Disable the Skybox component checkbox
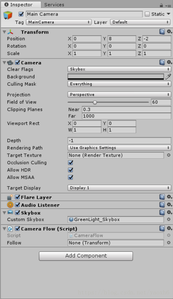 17,213
